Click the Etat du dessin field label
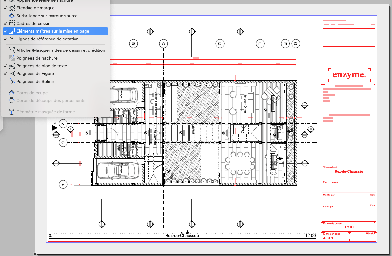 [x=330, y=182]
